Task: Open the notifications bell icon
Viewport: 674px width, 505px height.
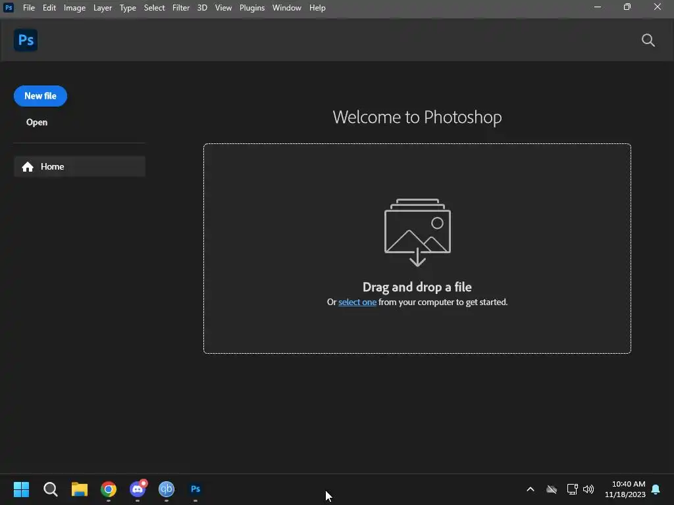Action: pos(656,489)
